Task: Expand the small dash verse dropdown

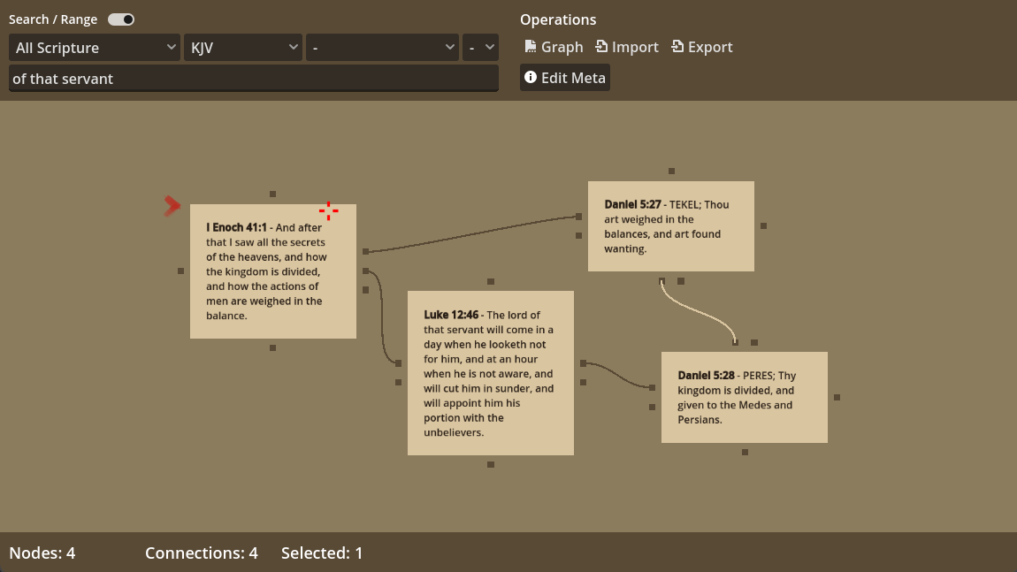Action: tap(481, 48)
